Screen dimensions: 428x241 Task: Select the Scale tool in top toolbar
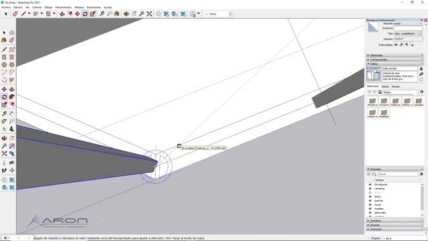coord(93,13)
